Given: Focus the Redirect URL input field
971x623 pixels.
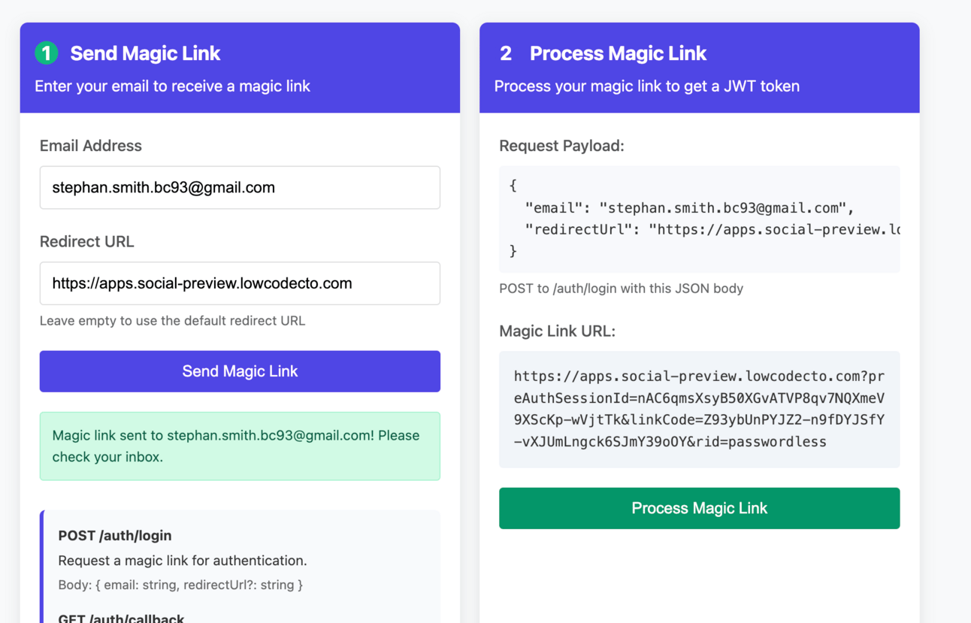Looking at the screenshot, I should [240, 283].
